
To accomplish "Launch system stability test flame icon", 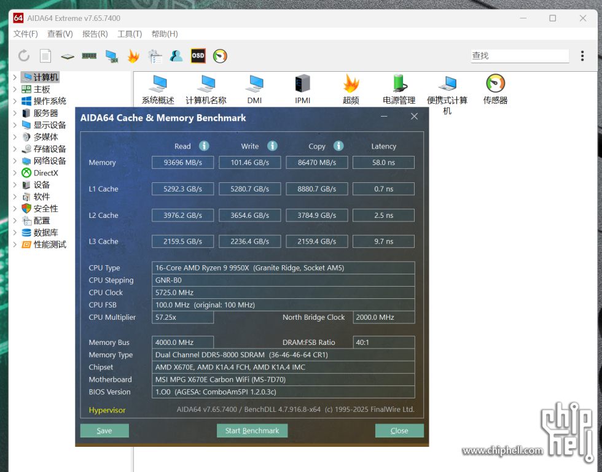I will pos(133,56).
